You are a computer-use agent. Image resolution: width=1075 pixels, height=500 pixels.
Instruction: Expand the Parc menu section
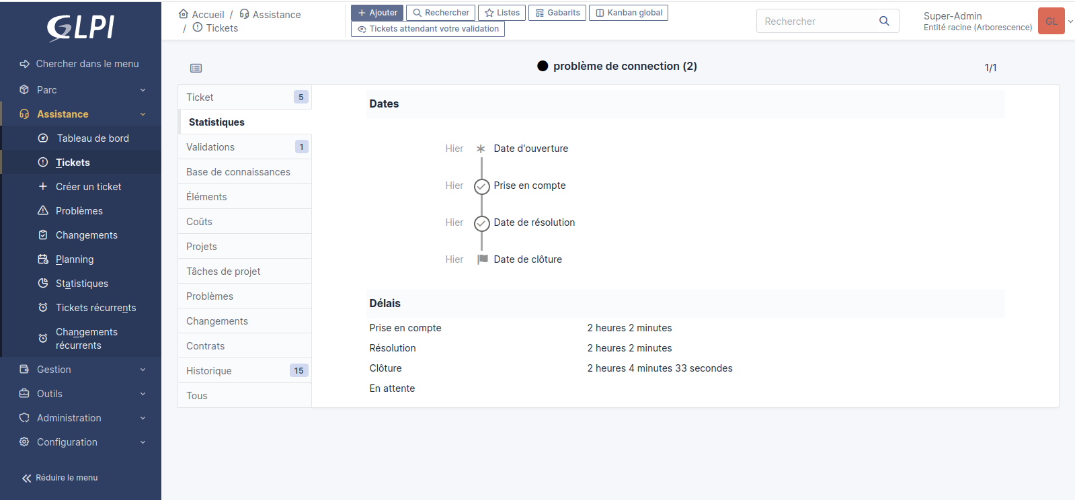pyautogui.click(x=81, y=90)
